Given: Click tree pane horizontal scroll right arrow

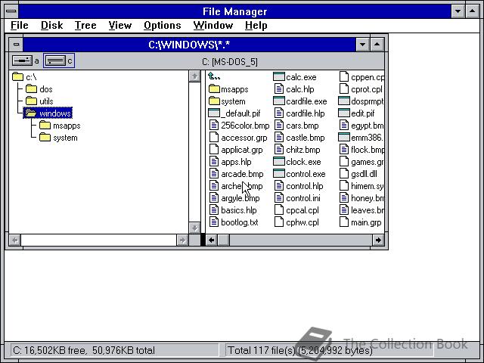Looking at the screenshot, I should [182, 240].
